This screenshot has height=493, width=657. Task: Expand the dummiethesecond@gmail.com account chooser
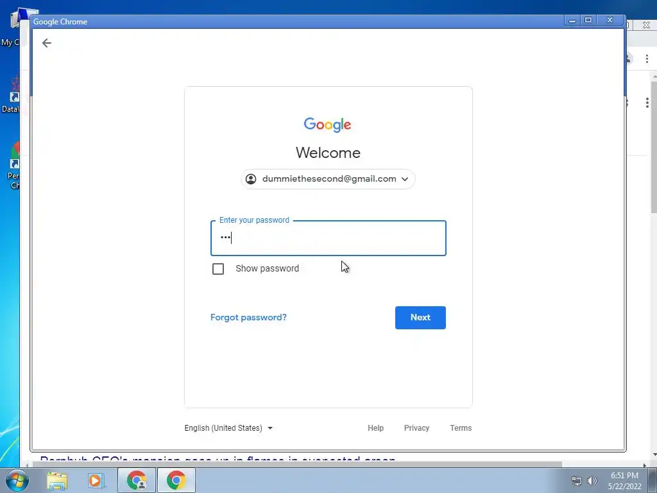click(x=328, y=179)
